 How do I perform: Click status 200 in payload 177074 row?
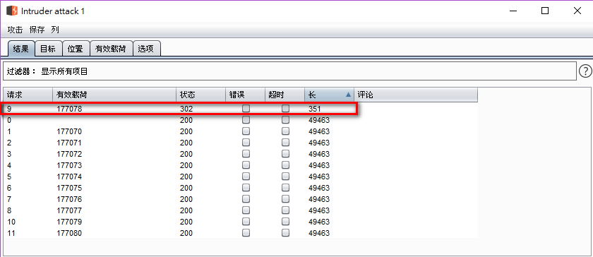[186, 177]
